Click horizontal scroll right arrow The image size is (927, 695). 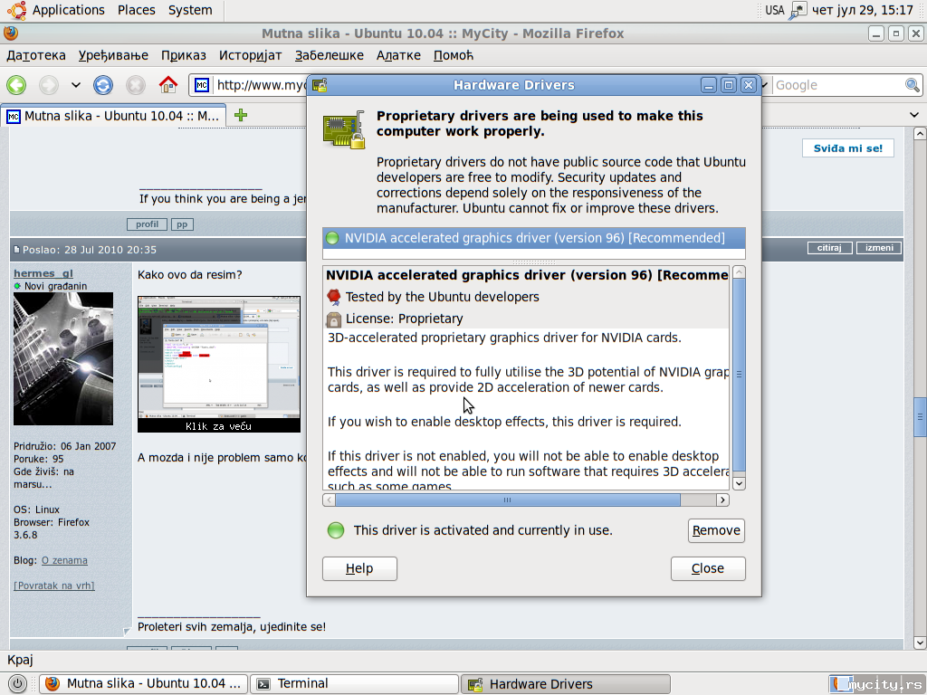(722, 500)
